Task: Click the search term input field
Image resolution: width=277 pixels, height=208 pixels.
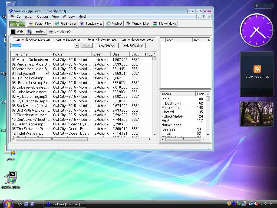Action: point(42,45)
